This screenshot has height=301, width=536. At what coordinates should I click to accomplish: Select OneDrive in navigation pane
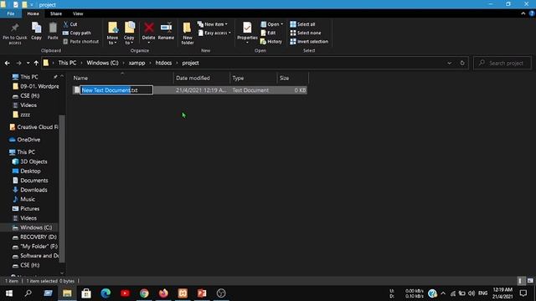tap(28, 140)
